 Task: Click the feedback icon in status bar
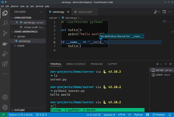point(147,115)
